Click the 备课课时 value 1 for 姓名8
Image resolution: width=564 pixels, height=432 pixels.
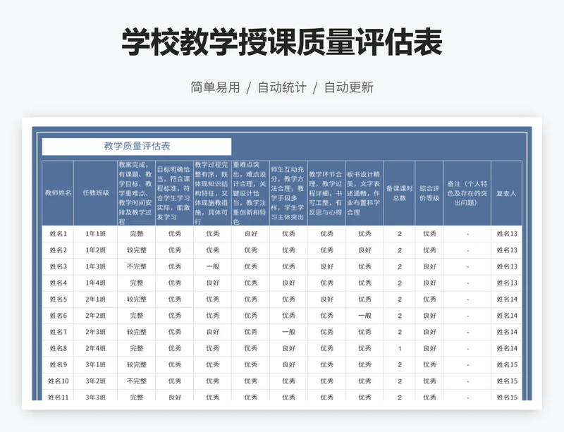(x=399, y=349)
